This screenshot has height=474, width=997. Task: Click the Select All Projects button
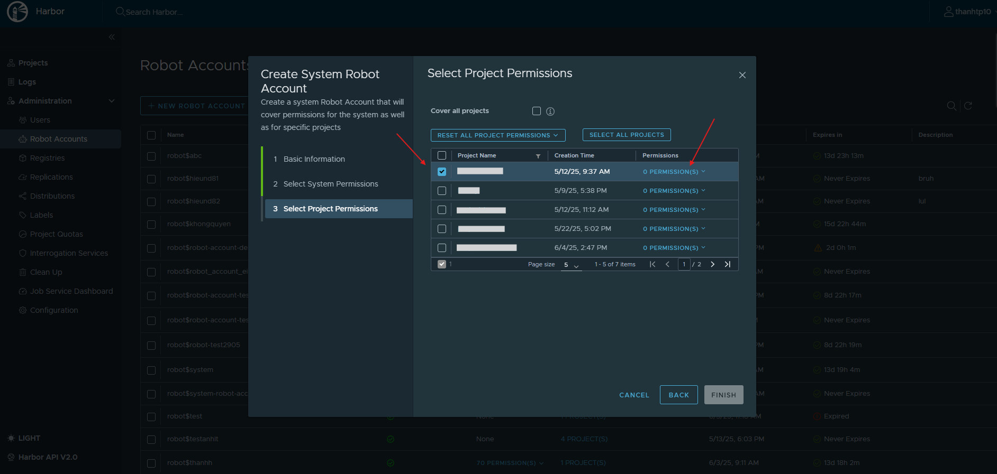(x=627, y=135)
